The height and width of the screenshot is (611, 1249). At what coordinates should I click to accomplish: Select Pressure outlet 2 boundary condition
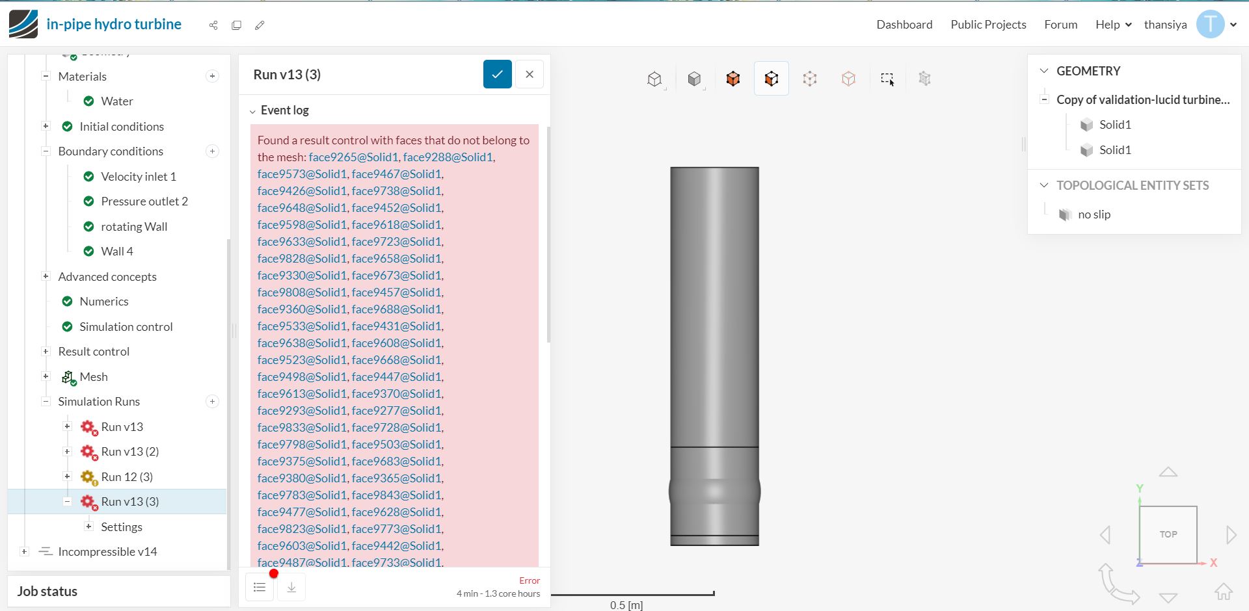[x=144, y=201]
